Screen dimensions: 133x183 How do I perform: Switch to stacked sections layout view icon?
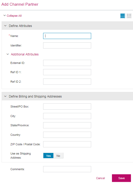pyautogui.click(x=122, y=16)
